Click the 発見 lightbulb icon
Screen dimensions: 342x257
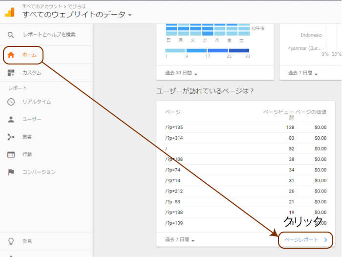pos(11,241)
